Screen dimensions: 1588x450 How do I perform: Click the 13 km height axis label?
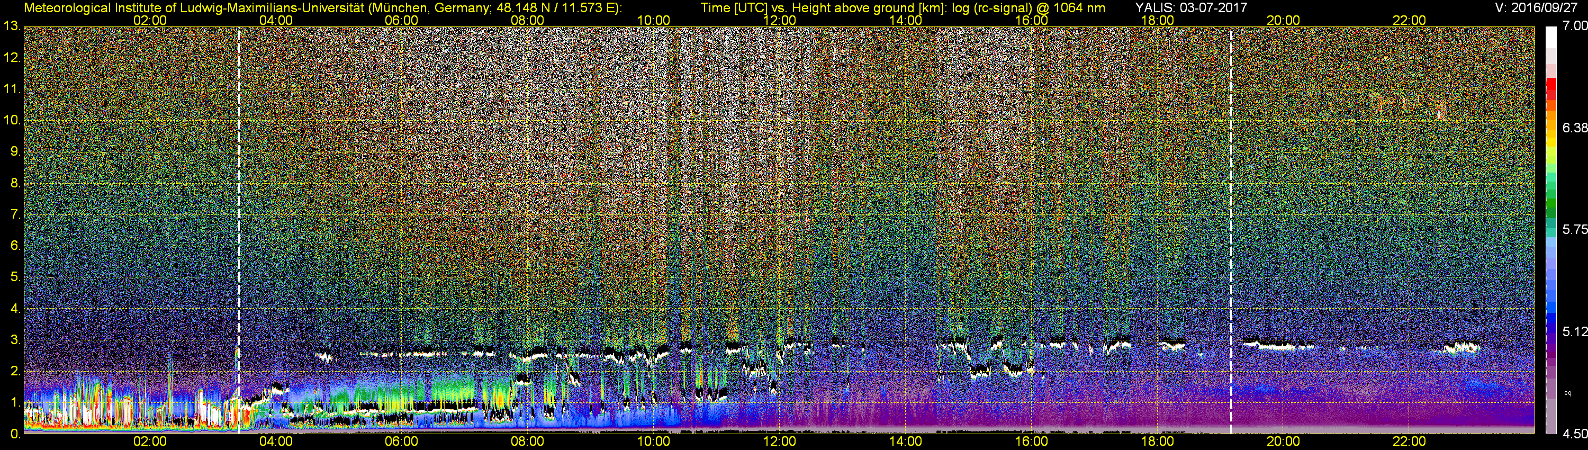pos(11,26)
